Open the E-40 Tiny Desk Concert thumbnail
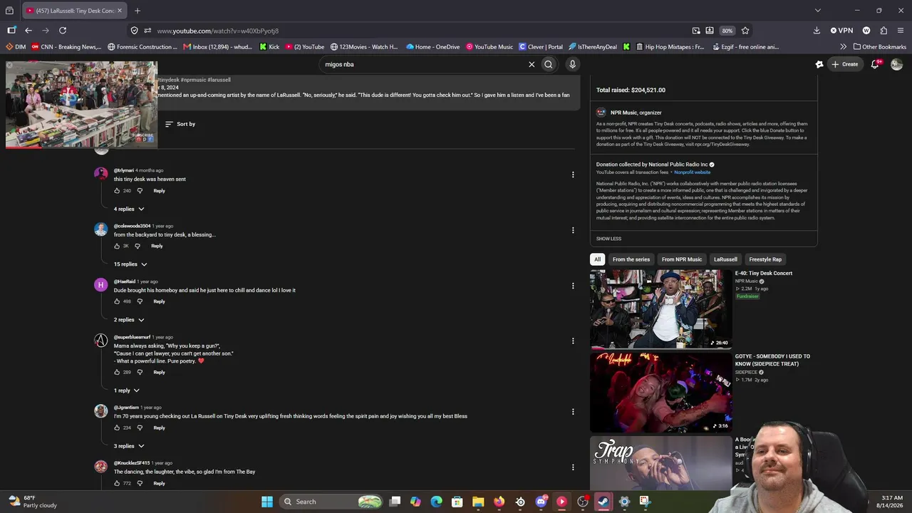912x513 pixels. pos(660,309)
